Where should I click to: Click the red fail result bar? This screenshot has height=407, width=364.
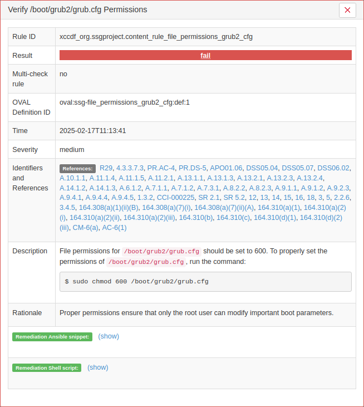click(205, 55)
